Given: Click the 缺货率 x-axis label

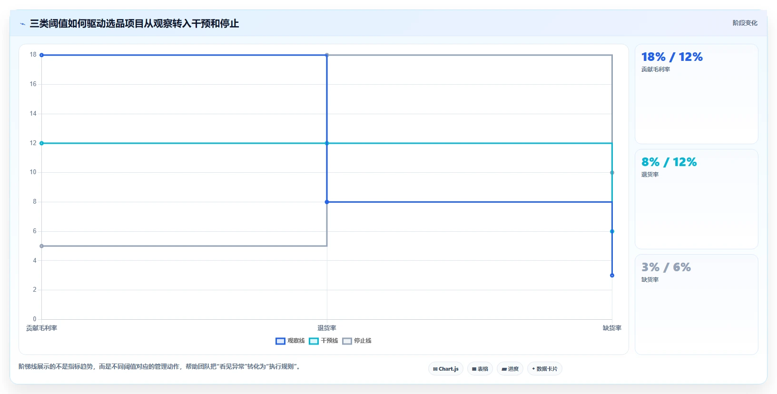Looking at the screenshot, I should click(612, 328).
